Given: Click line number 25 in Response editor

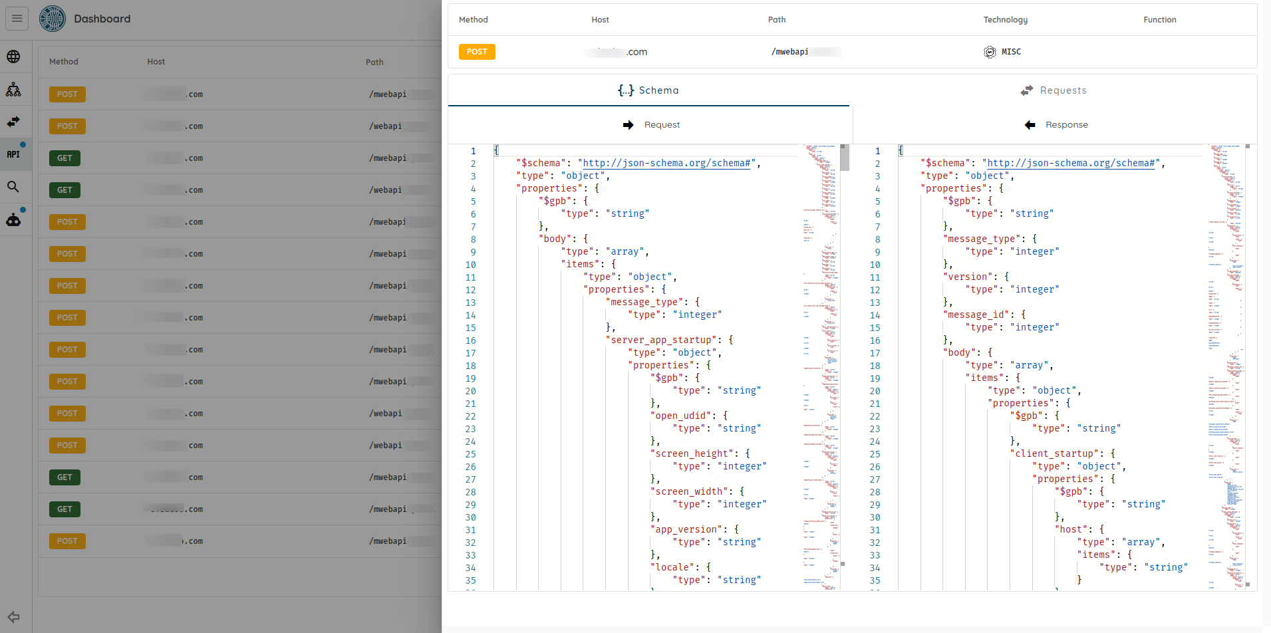Looking at the screenshot, I should (x=875, y=454).
